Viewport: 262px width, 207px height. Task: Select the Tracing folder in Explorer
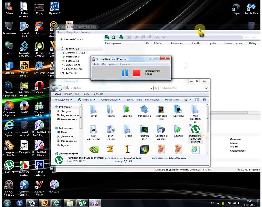pyautogui.click(x=110, y=111)
